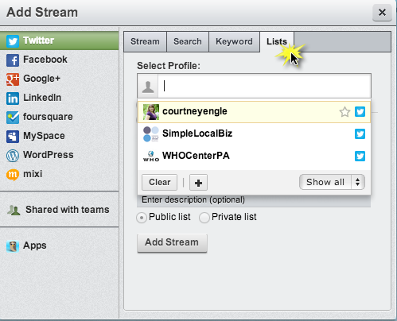
Task: Click the Facebook label in sidebar
Action: (x=45, y=60)
